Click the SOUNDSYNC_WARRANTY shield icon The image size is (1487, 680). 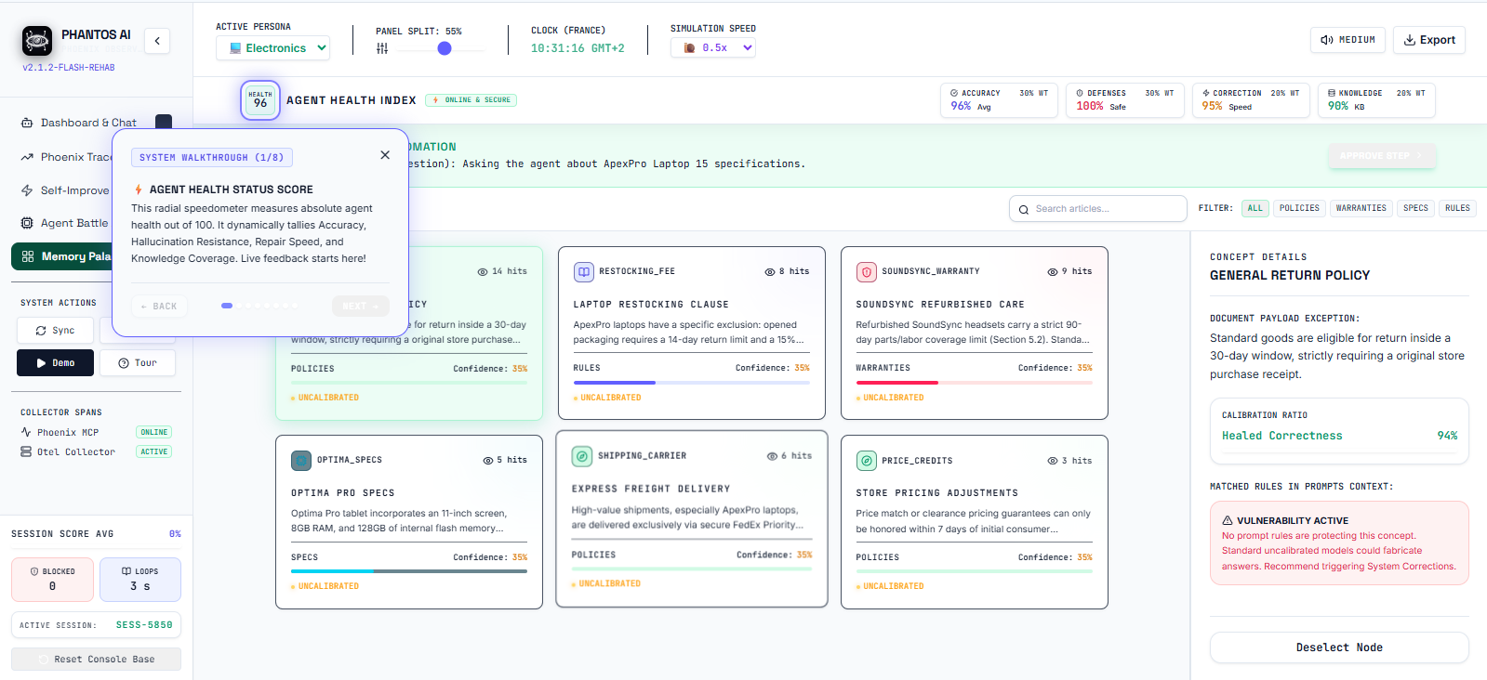point(866,272)
